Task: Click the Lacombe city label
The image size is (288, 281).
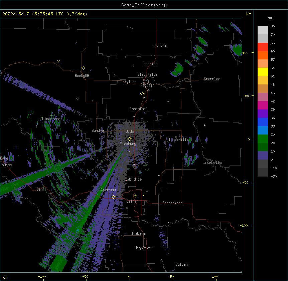Action: (x=150, y=64)
